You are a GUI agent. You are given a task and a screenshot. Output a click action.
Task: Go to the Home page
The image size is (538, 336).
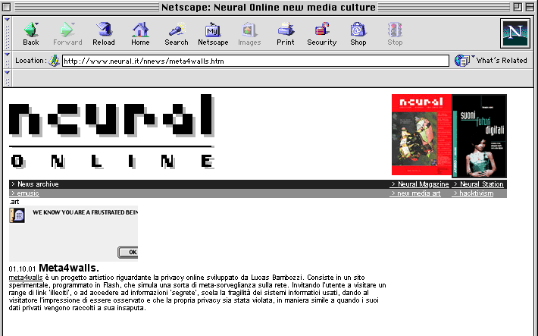click(x=140, y=34)
